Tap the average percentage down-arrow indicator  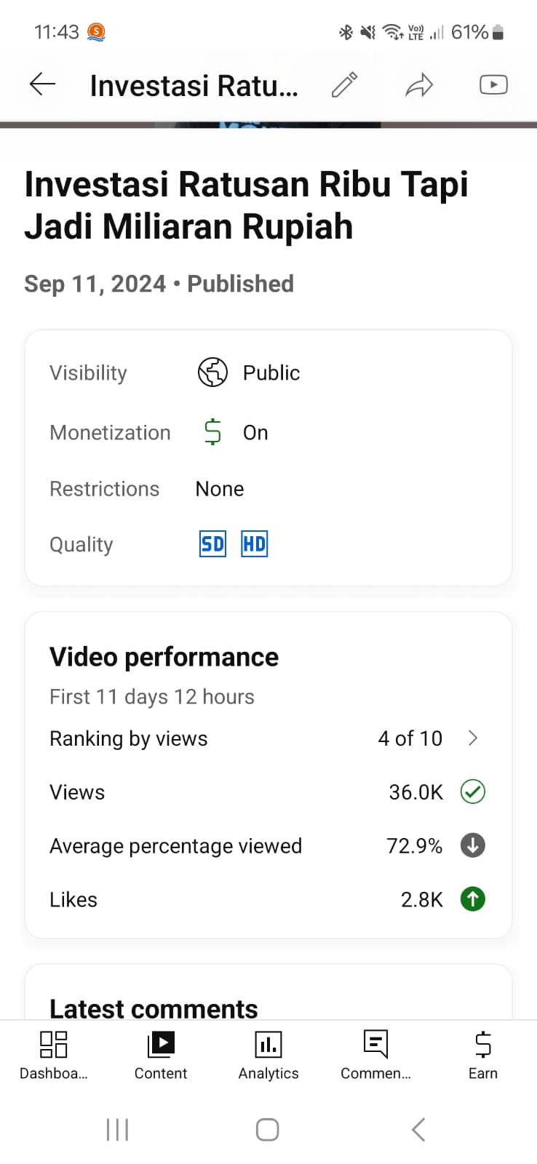click(473, 845)
